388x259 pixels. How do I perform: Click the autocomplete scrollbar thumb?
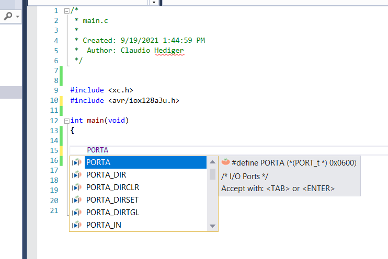tap(212, 174)
